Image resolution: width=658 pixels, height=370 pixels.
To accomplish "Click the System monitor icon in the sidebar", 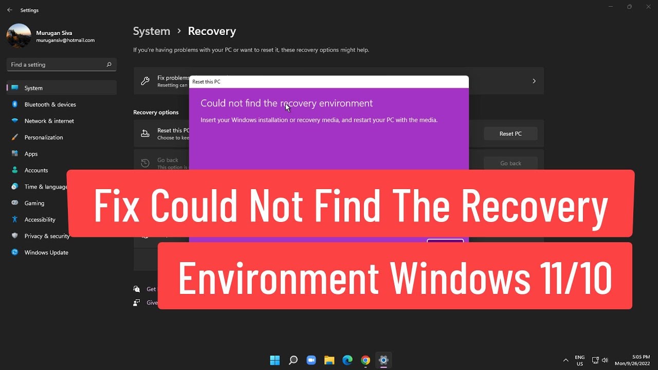I will pos(14,88).
